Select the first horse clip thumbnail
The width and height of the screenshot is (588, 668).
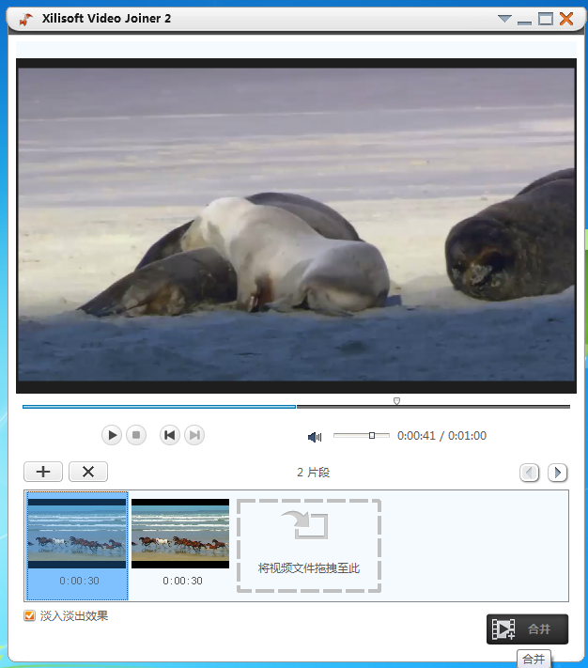[77, 546]
